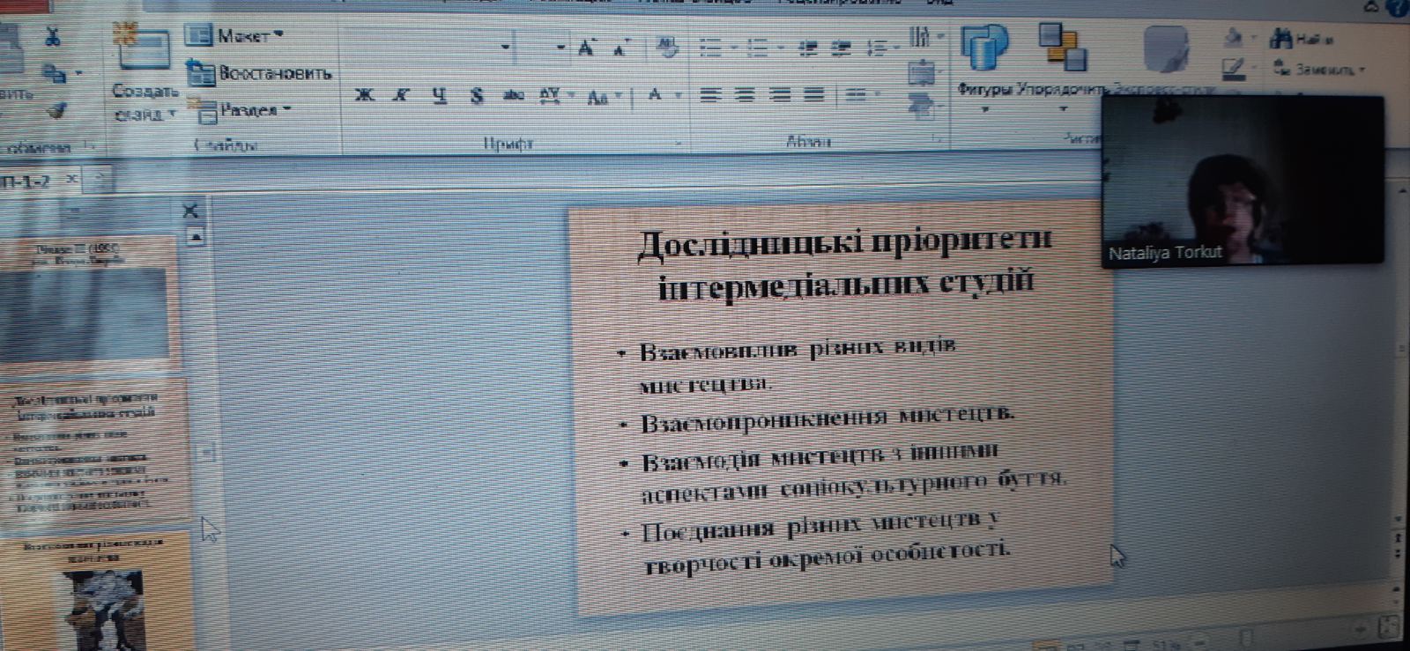1410x651 pixels.
Task: Click the increase list level icon
Action: pos(842,48)
